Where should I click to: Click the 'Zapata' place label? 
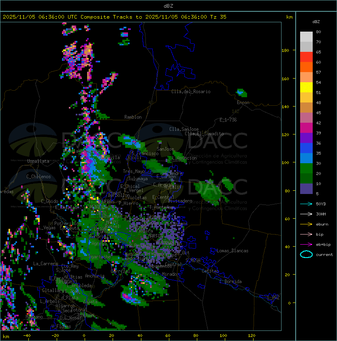(90, 302)
